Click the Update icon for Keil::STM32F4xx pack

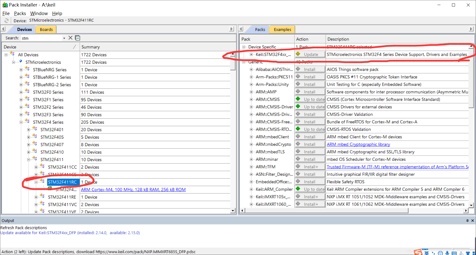coord(298,54)
